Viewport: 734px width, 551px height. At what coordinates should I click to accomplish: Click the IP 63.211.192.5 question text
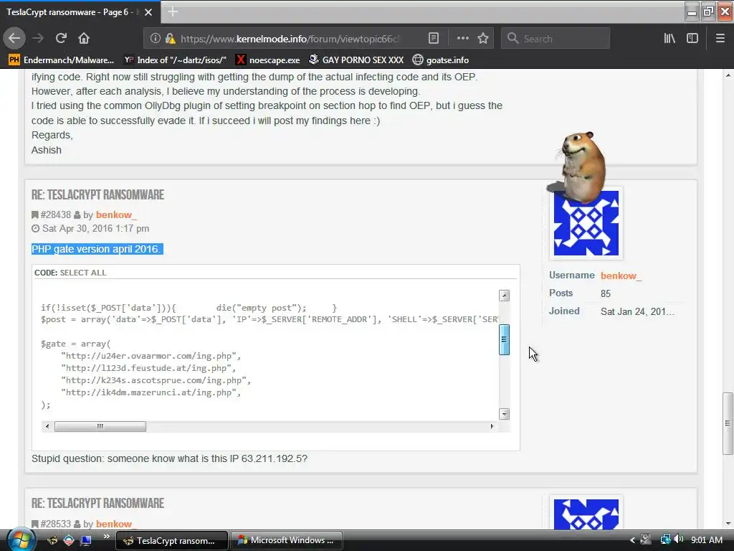[169, 458]
